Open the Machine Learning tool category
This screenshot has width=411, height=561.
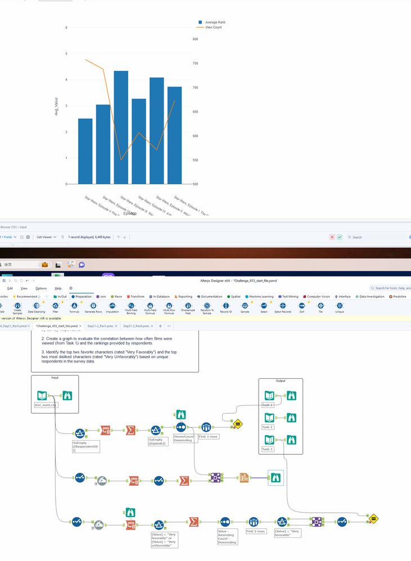[x=259, y=297]
